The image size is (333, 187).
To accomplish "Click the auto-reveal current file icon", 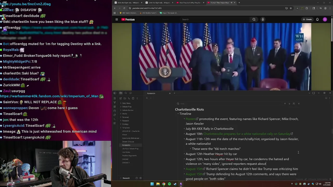I will (x=133, y=98).
